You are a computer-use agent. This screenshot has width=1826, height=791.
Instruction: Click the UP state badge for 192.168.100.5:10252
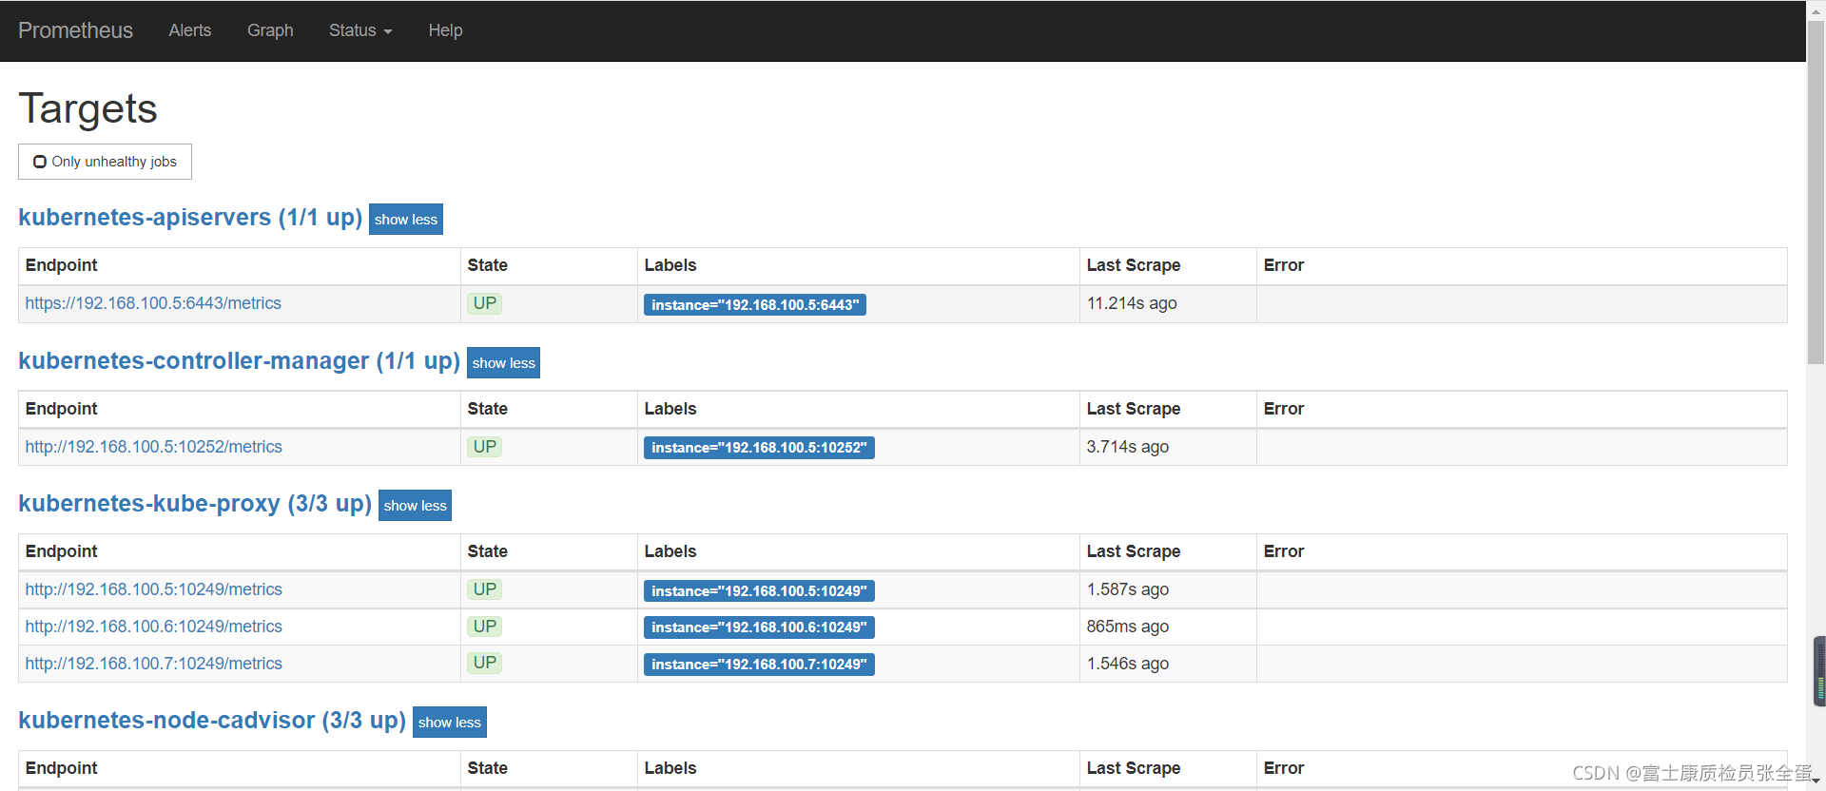[x=485, y=447]
